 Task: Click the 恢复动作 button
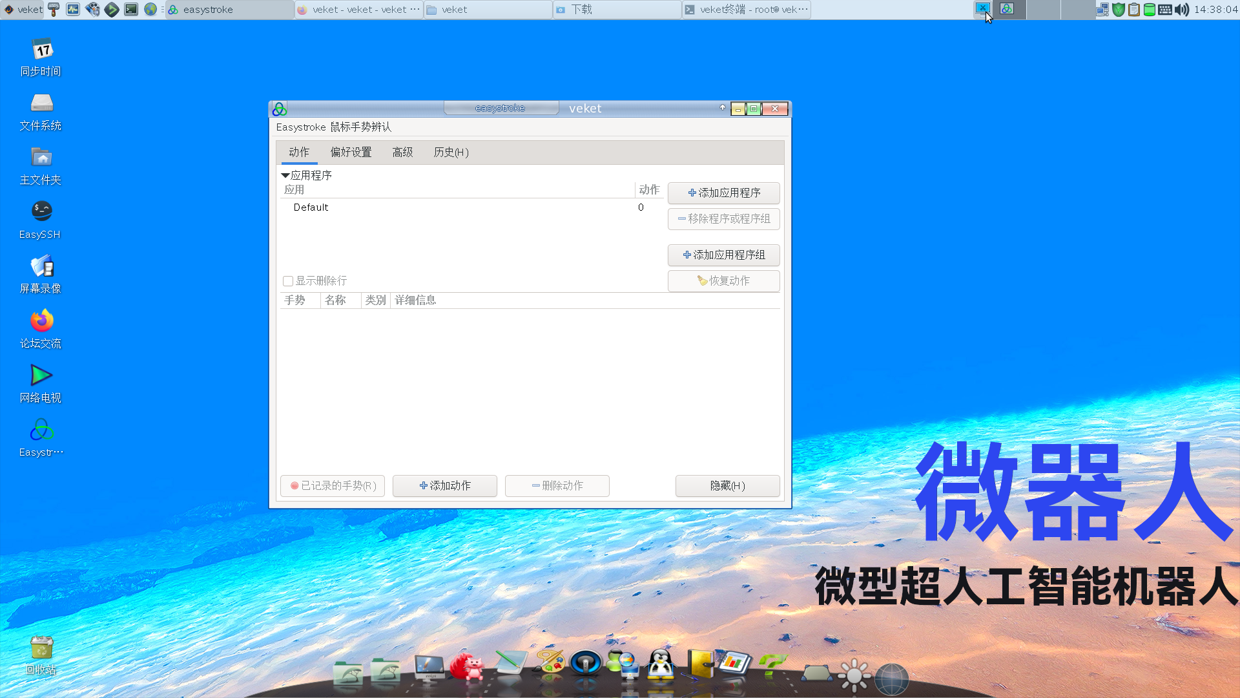tap(724, 280)
